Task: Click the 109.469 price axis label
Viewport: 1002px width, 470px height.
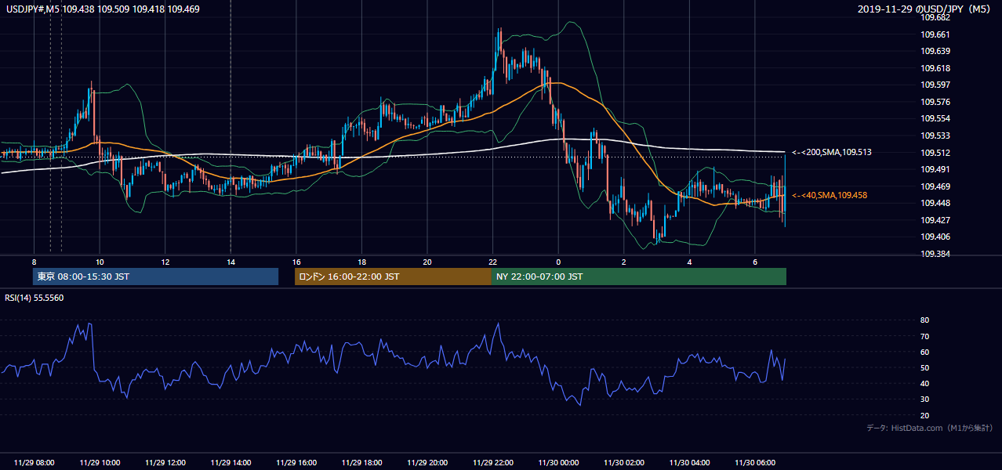Action: [x=935, y=186]
